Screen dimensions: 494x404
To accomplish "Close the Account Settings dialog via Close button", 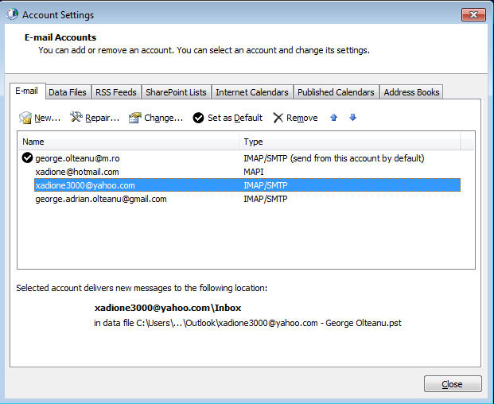I will (453, 384).
